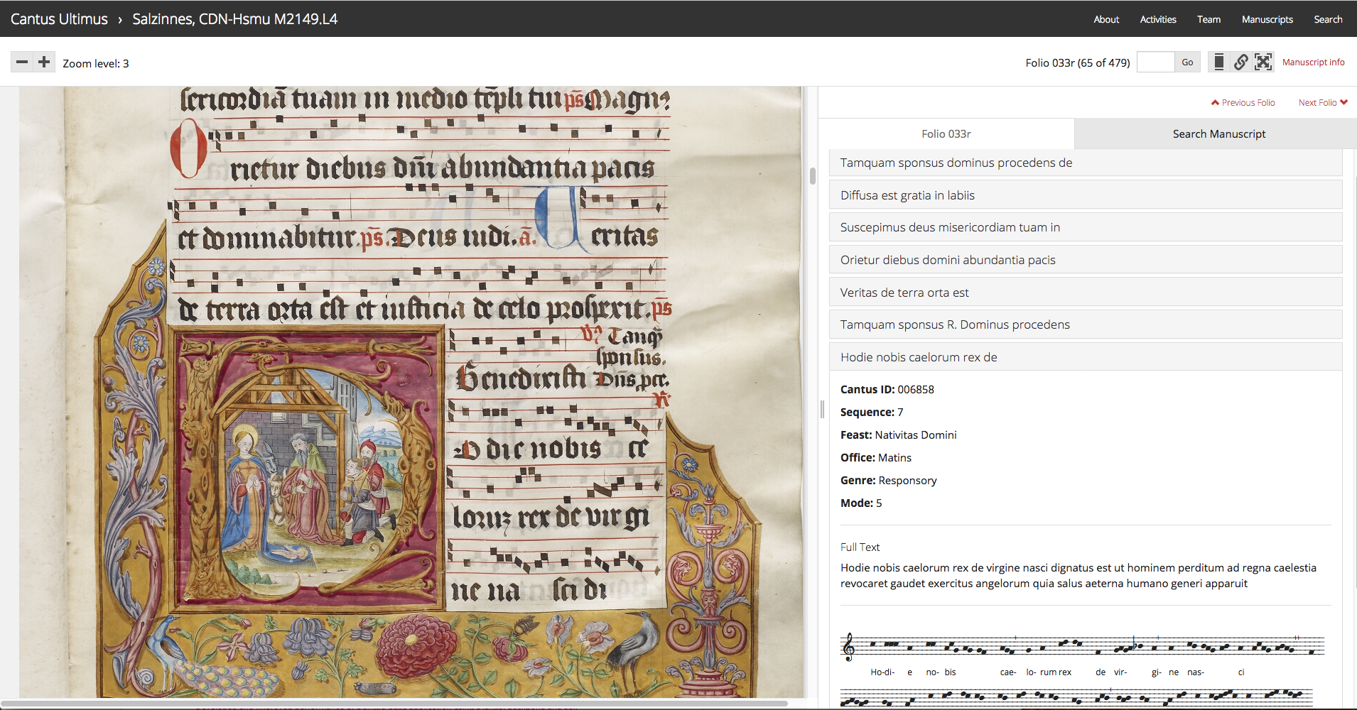The height and width of the screenshot is (710, 1357).
Task: Go to the Previous Folio
Action: [x=1243, y=102]
